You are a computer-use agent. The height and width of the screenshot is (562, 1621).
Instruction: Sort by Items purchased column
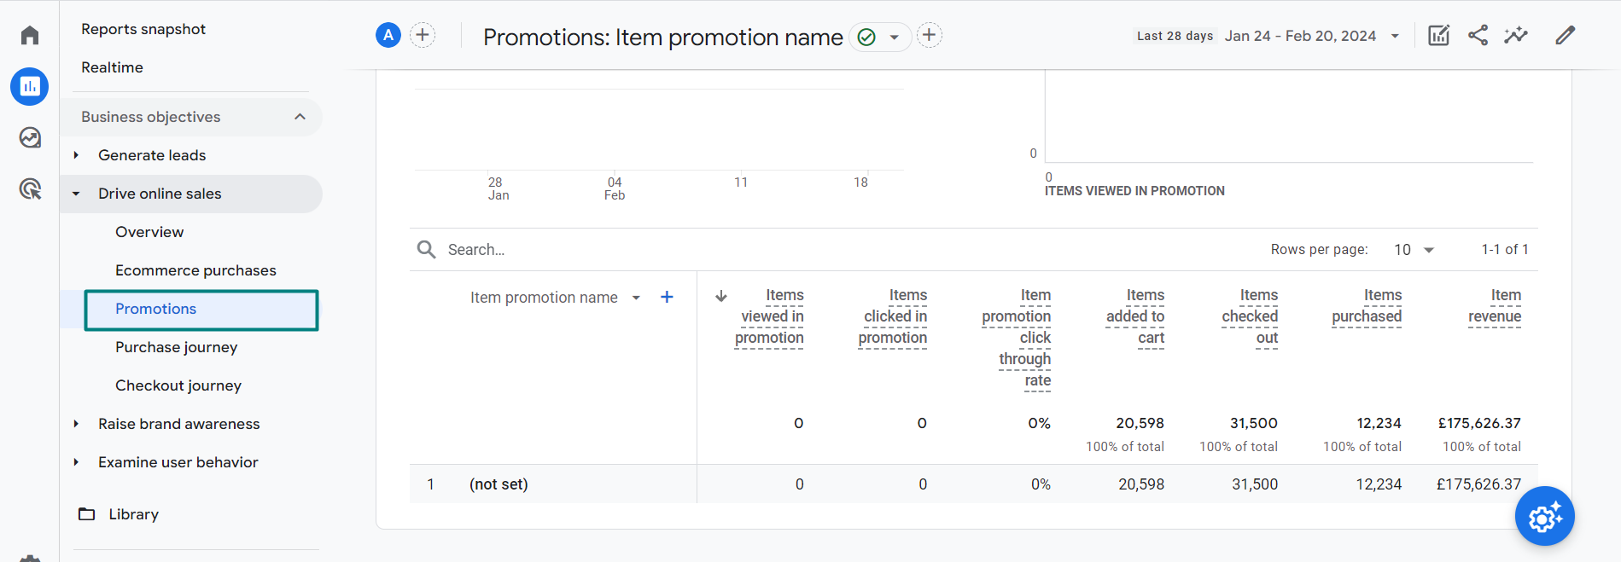pos(1367,306)
